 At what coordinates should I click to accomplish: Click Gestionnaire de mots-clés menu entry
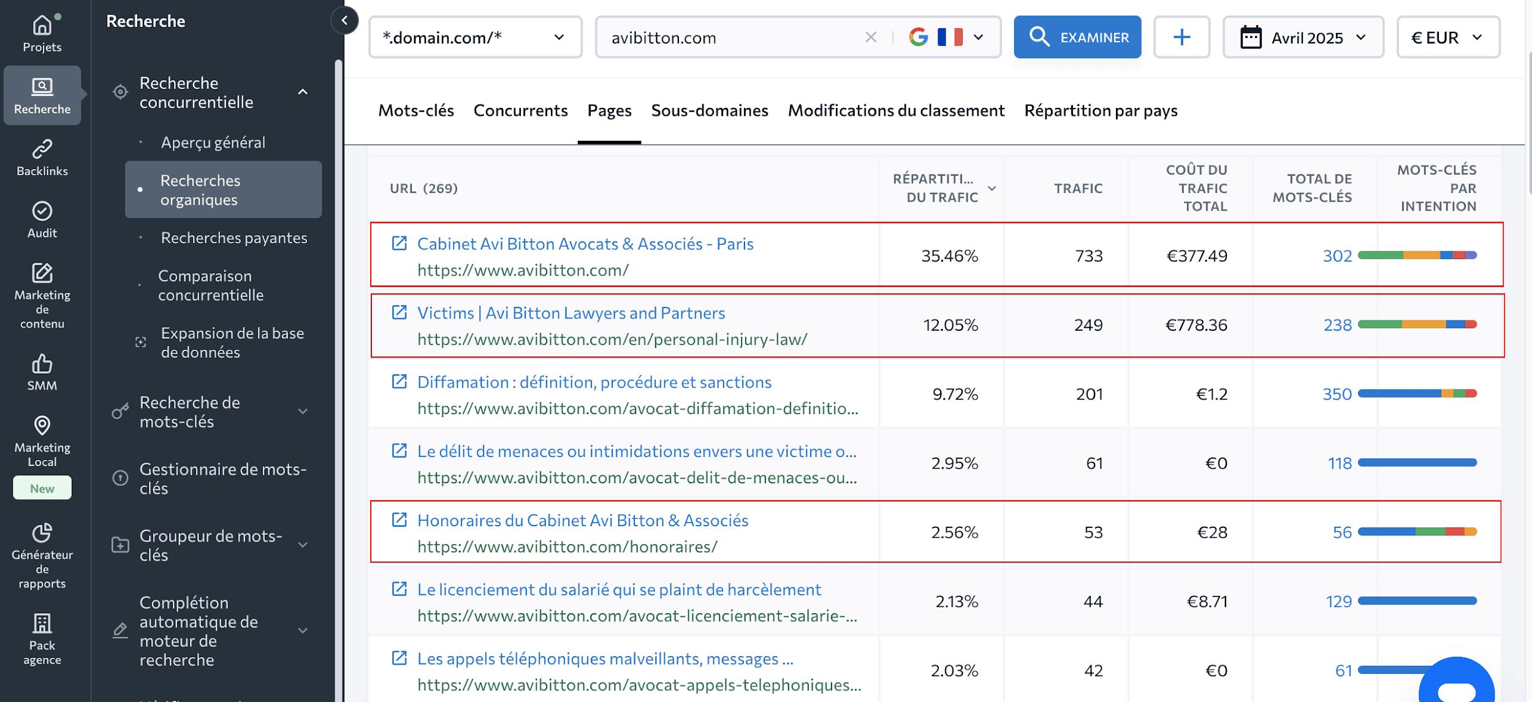[223, 478]
